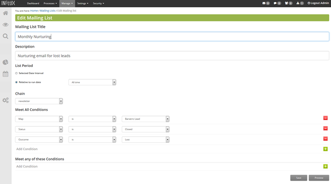
Task: Open the pie chart reports icon
Action: (6, 62)
